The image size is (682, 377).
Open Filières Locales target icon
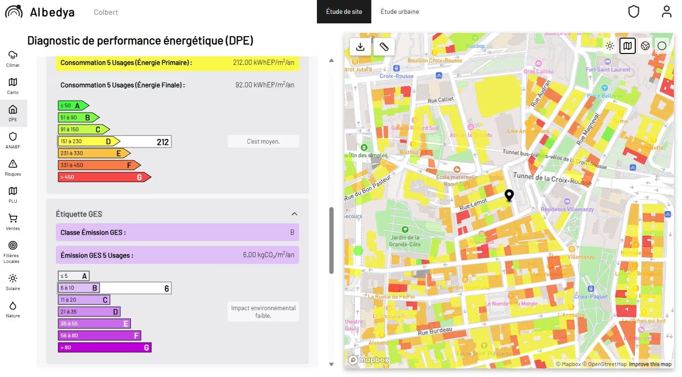point(13,251)
